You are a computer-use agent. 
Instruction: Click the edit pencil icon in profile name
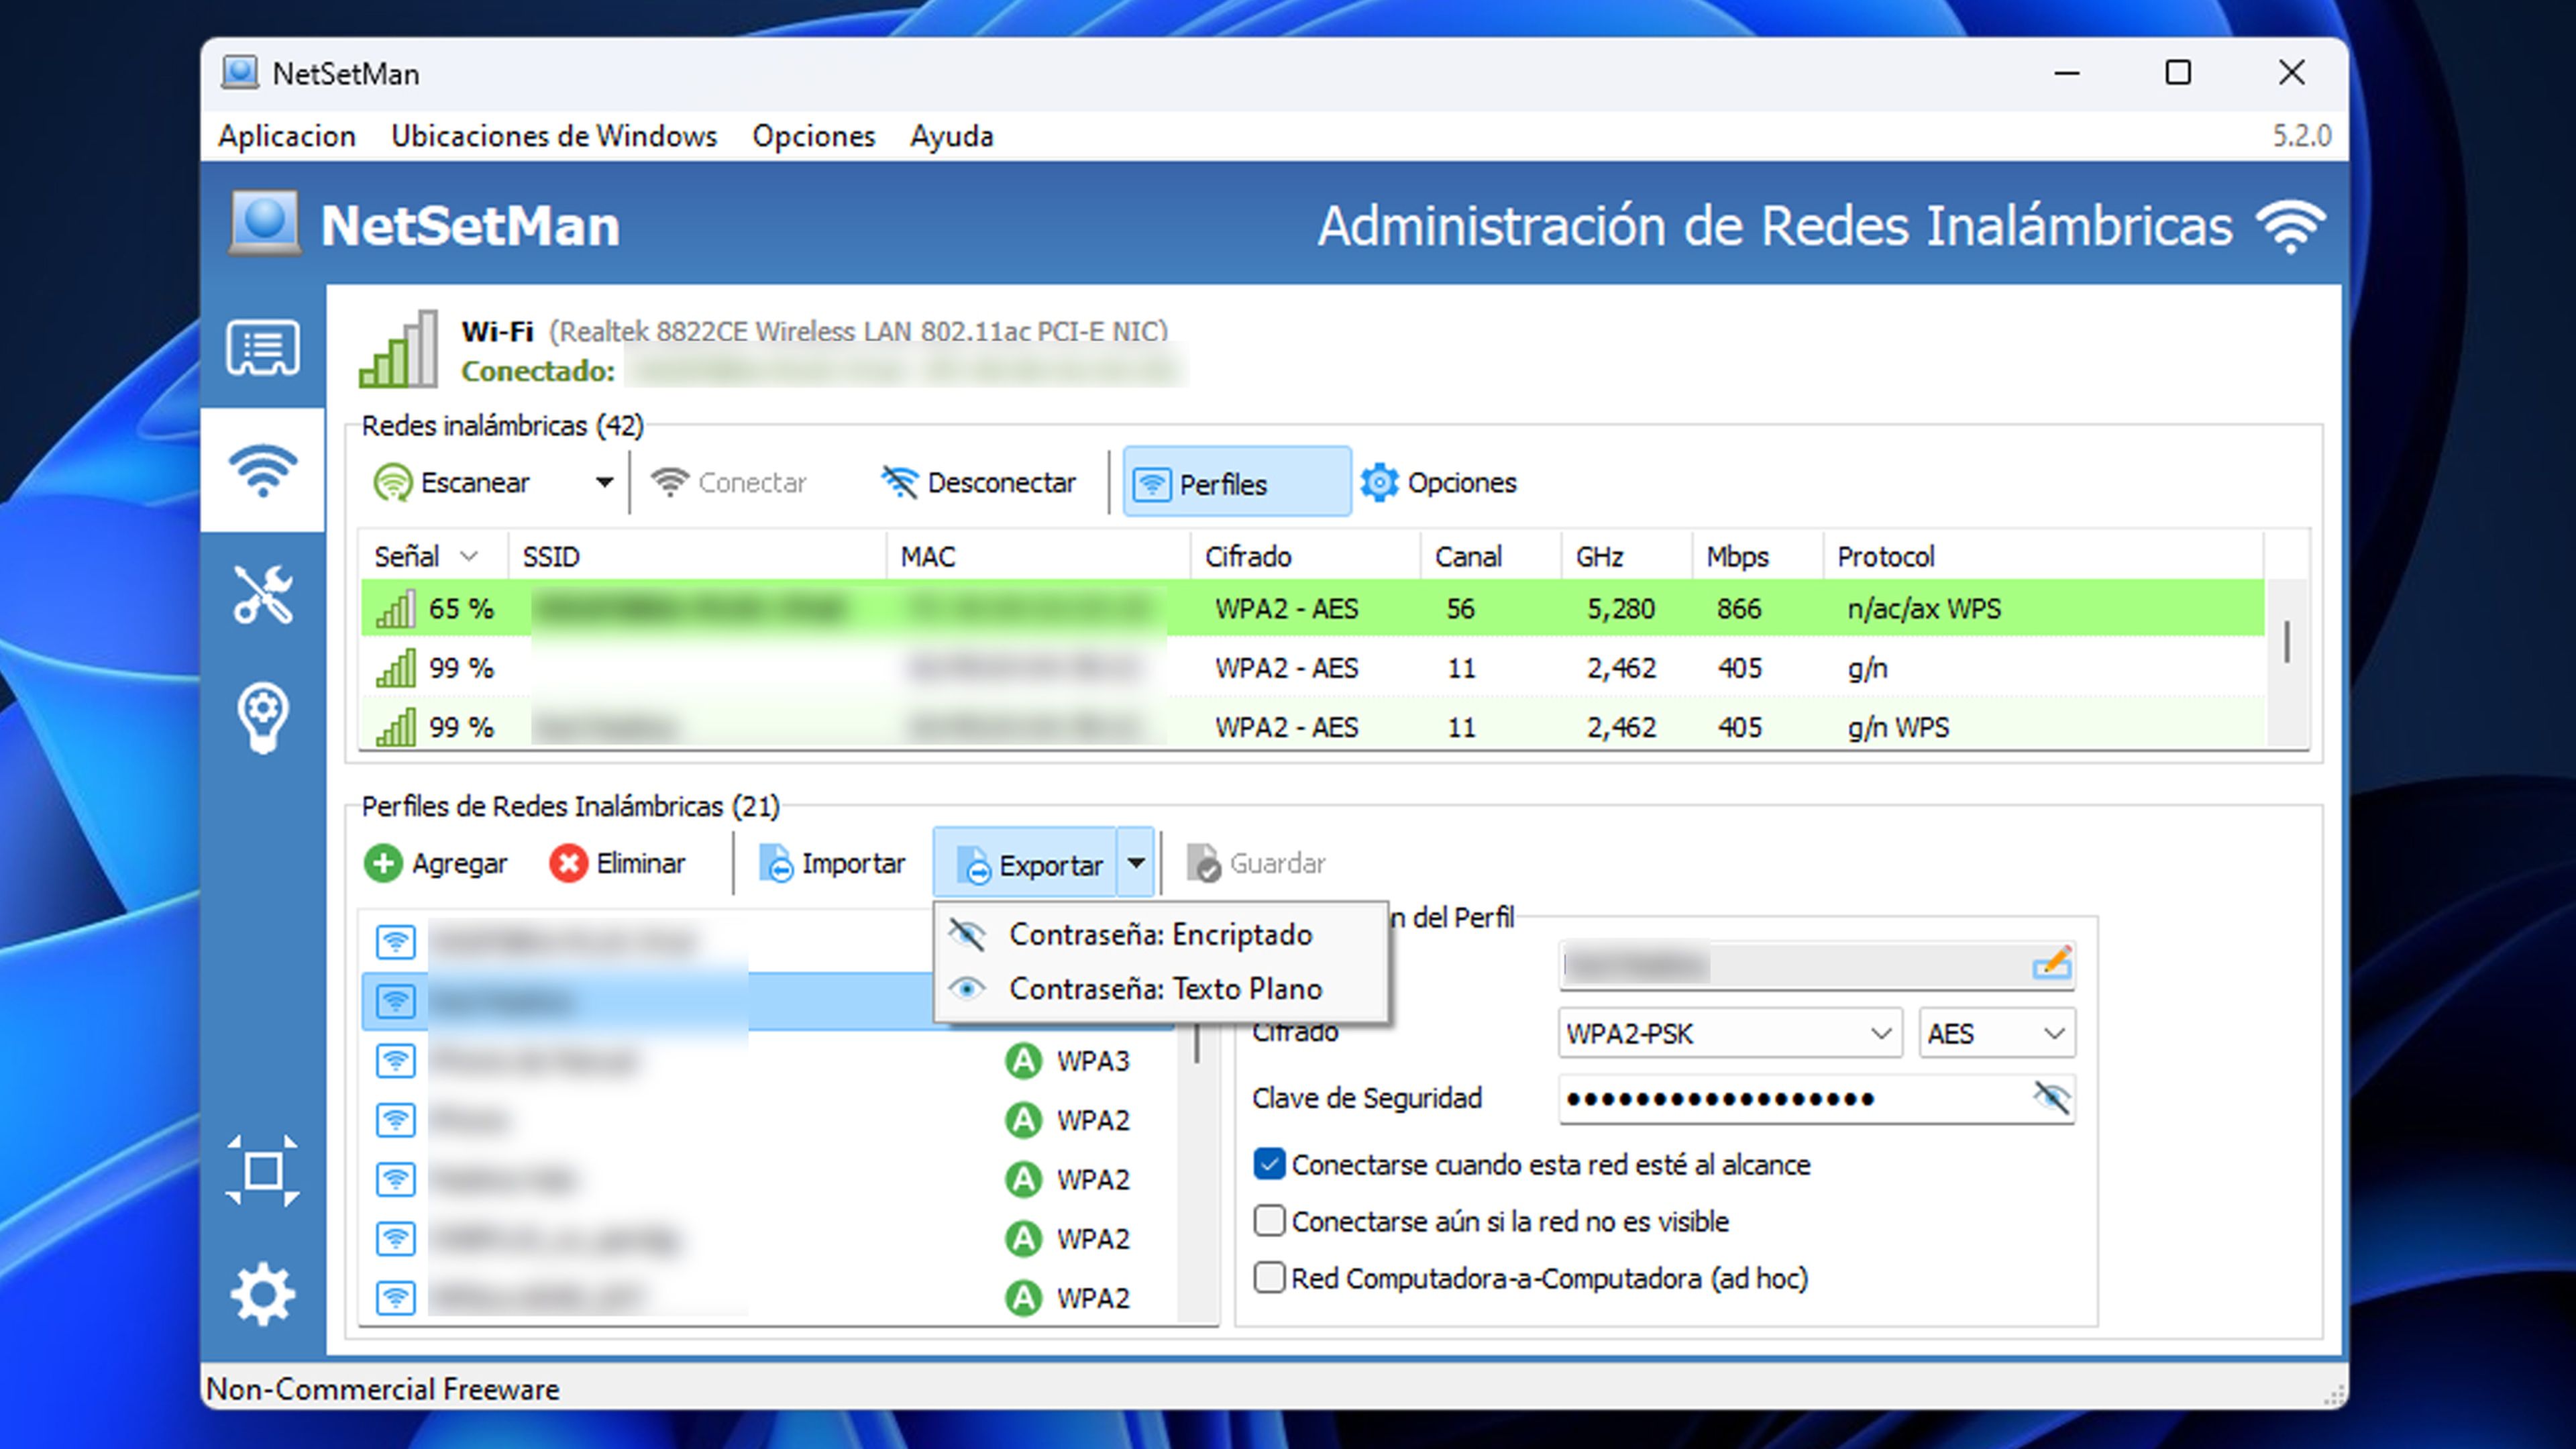[2051, 964]
